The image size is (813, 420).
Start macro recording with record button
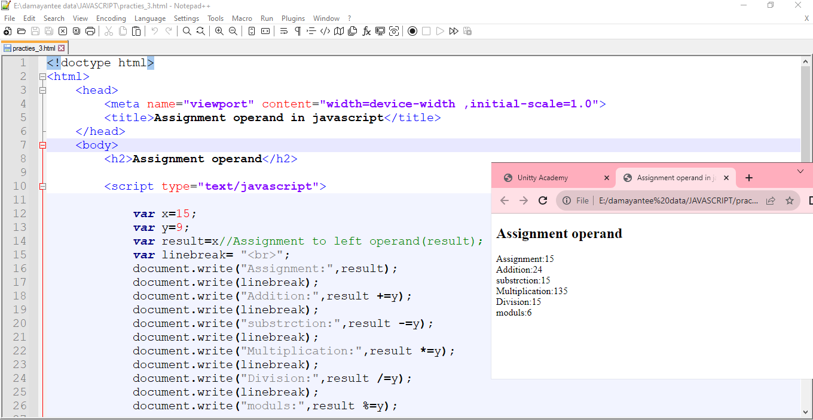point(412,31)
